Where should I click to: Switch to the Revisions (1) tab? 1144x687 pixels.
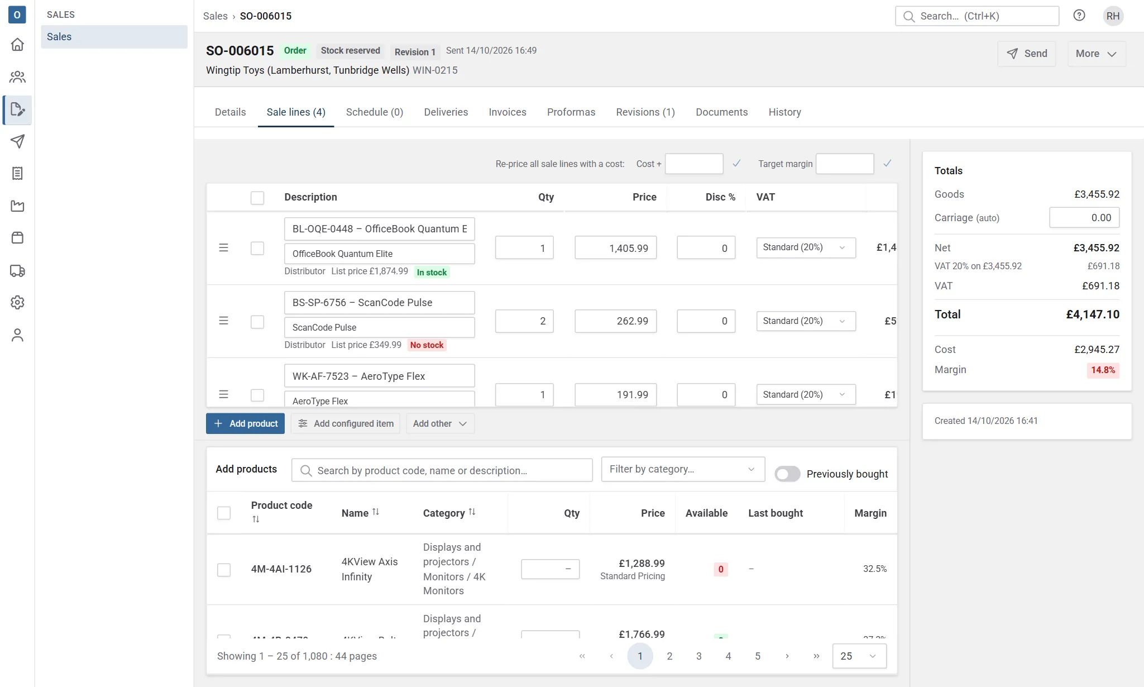645,112
